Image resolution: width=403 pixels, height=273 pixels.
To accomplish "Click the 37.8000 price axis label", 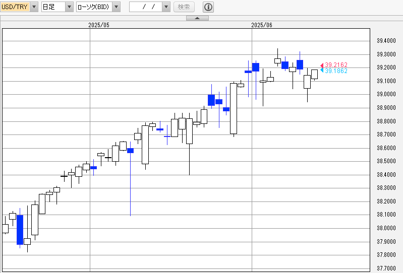I will click(386, 255).
